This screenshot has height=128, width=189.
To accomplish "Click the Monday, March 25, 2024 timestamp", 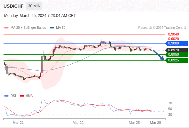I will [40, 16].
